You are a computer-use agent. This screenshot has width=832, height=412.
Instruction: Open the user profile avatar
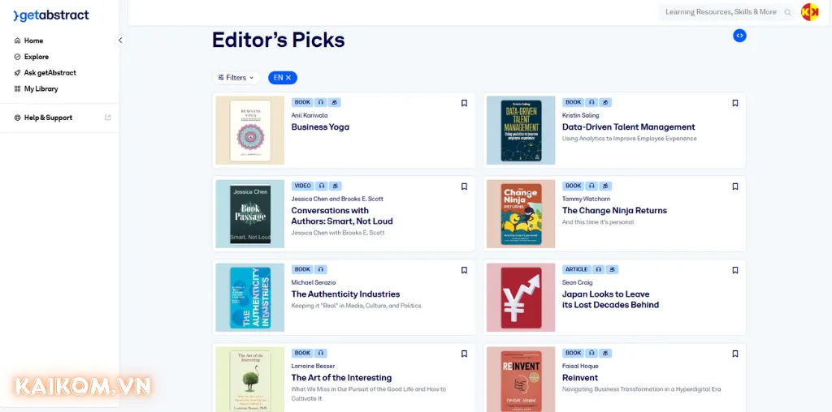point(809,12)
